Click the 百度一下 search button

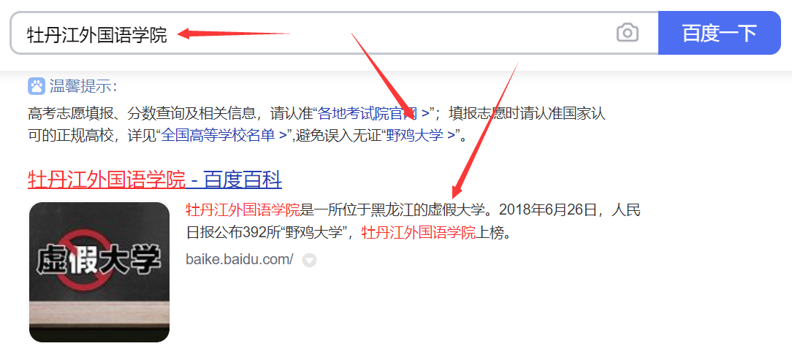point(719,34)
